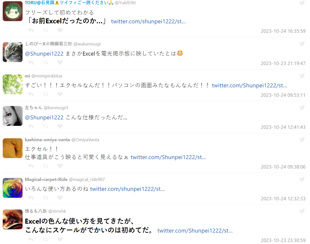The width and height of the screenshot is (310, 244).
Task: Reply to 左ちゃん's tweet
Action: (x=31, y=126)
